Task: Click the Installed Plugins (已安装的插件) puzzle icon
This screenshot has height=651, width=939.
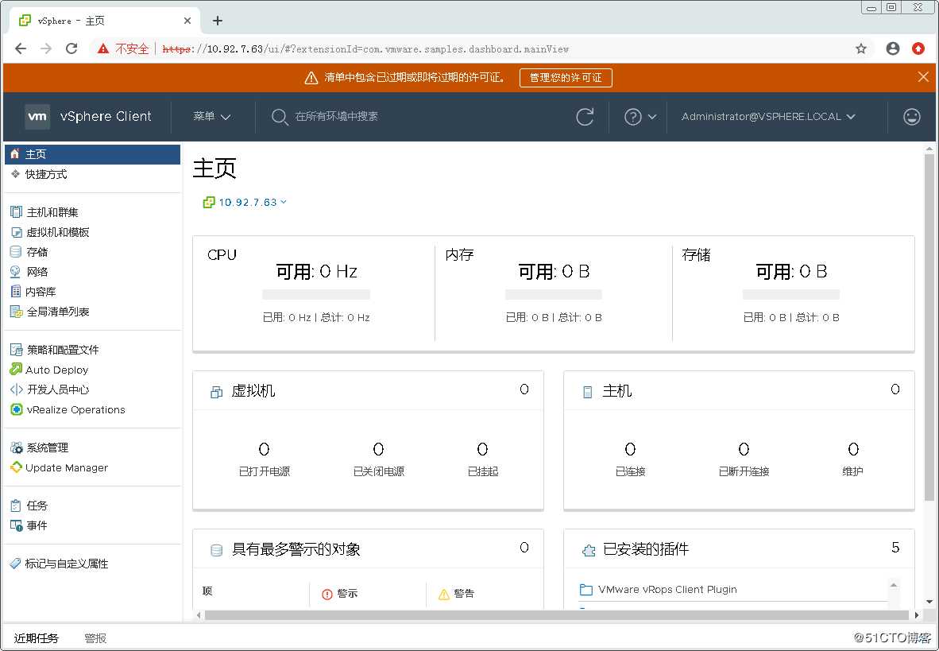Action: (589, 550)
